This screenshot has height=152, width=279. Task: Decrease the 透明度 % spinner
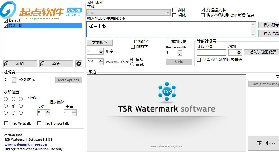14,81
